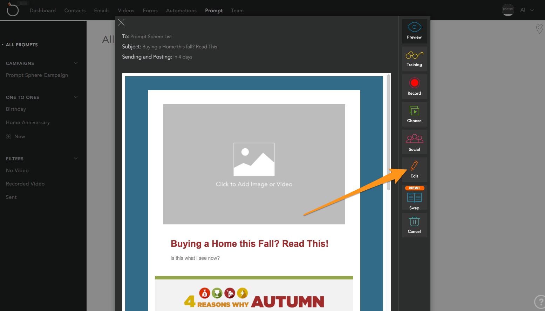Screen dimensions: 545x311
Task: Click the location pin icon
Action: coord(540,29)
